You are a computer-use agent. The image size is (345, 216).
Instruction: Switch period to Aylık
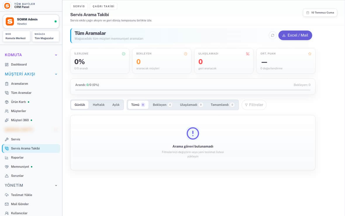(x=116, y=105)
